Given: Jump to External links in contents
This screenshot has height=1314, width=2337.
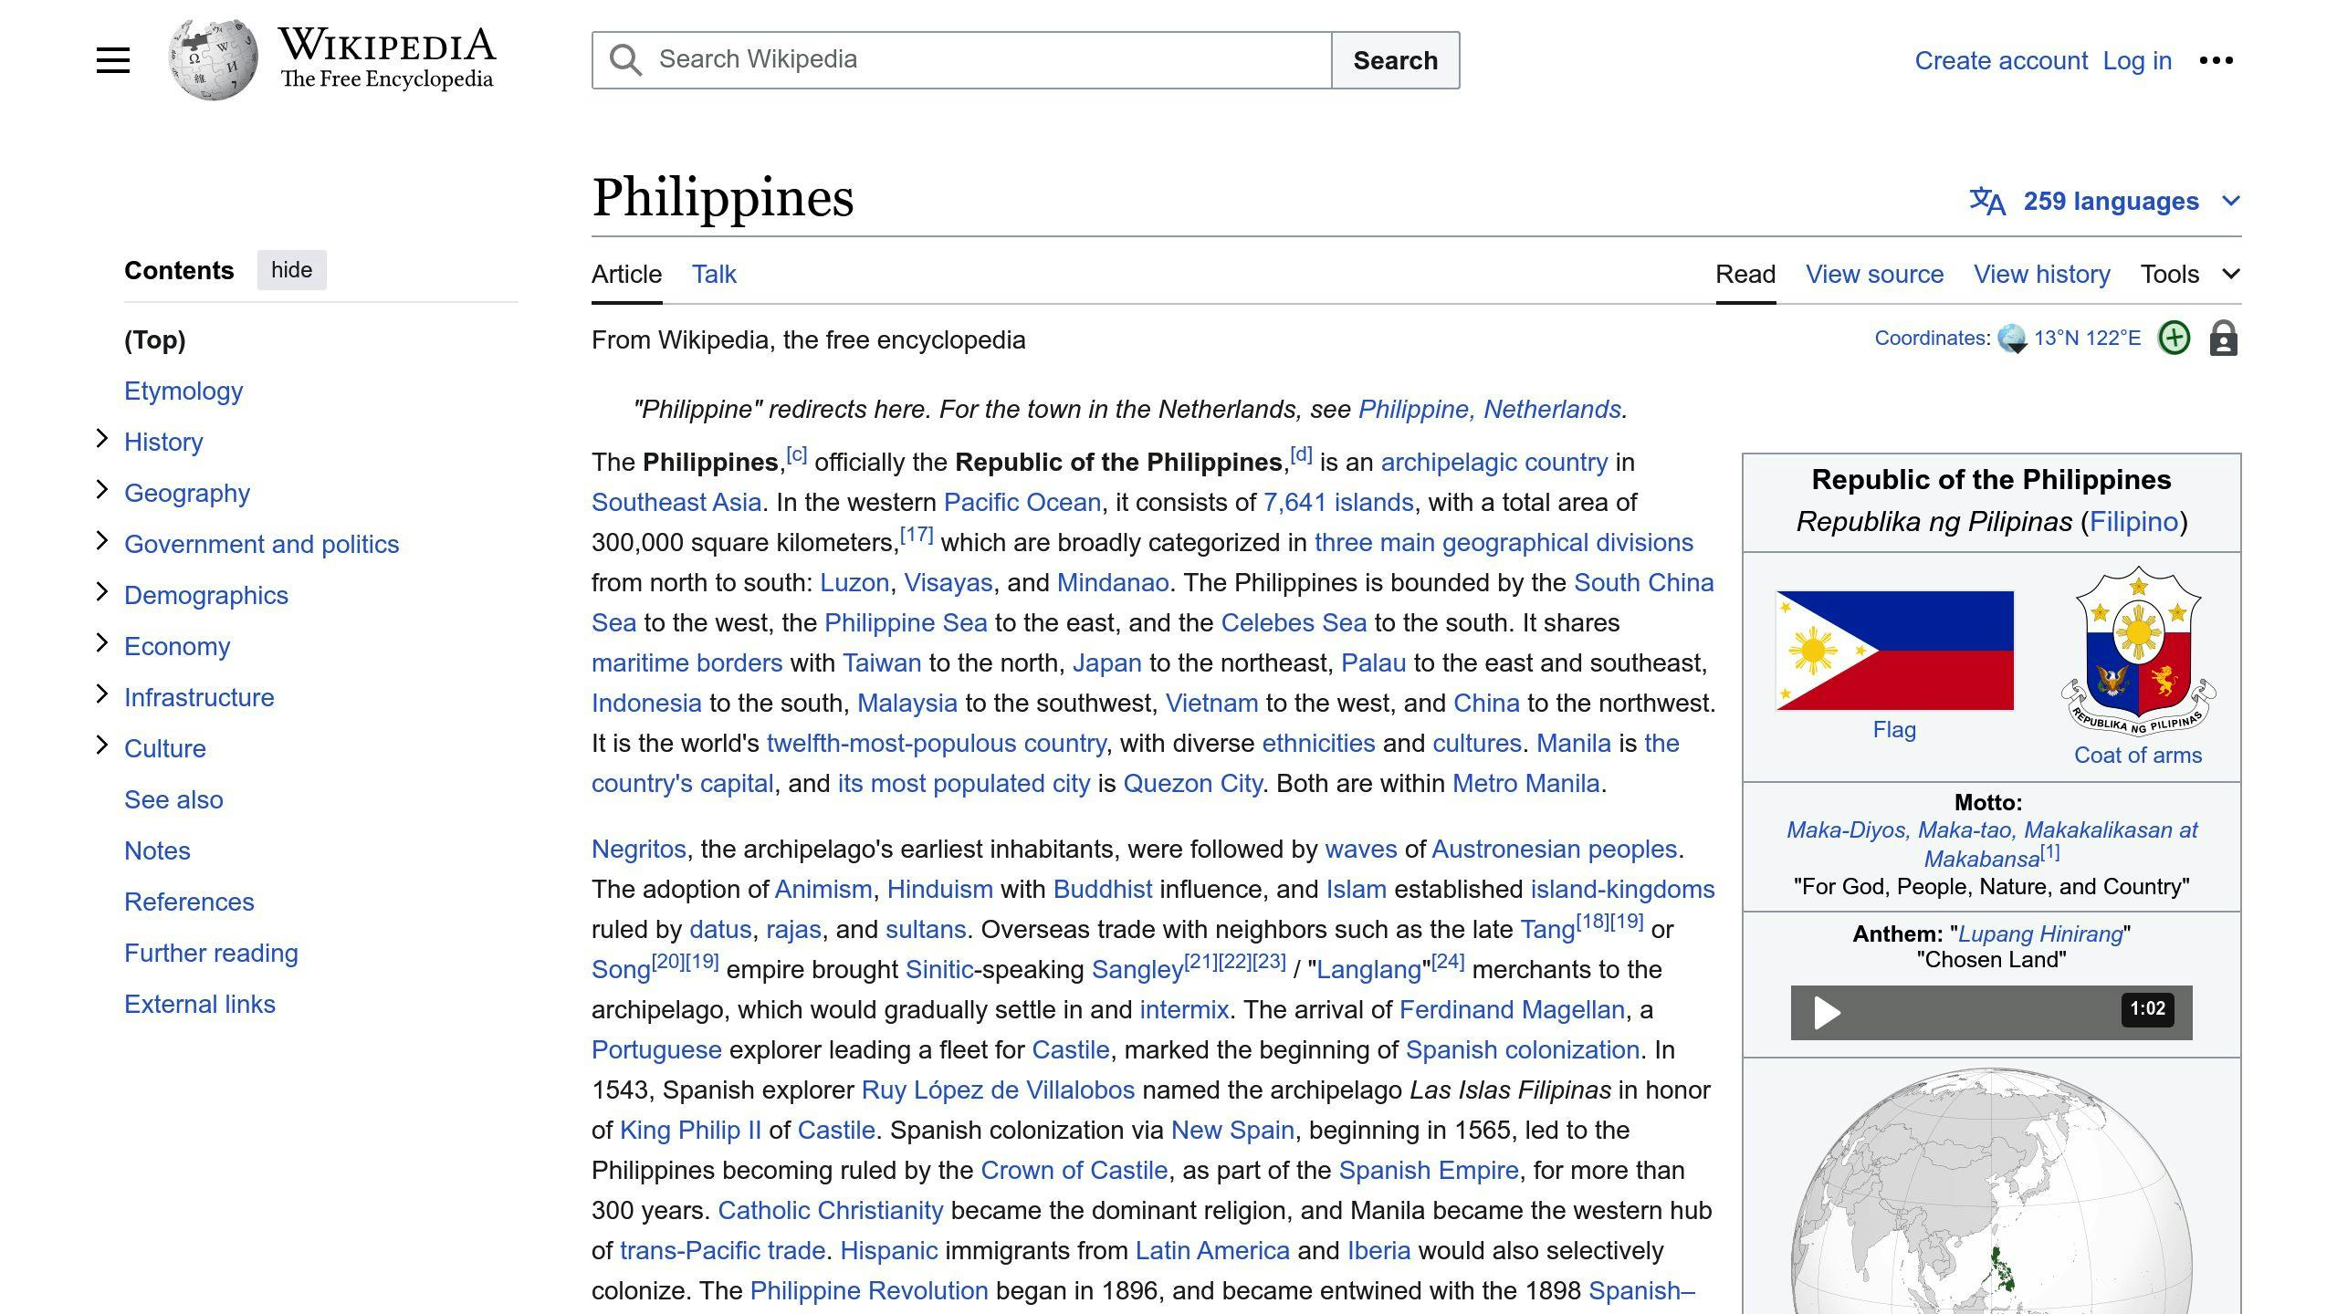Looking at the screenshot, I should point(200,1004).
